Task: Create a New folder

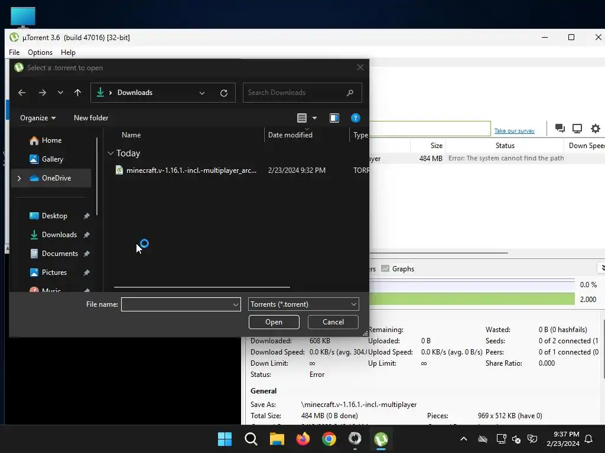Action: point(91,118)
